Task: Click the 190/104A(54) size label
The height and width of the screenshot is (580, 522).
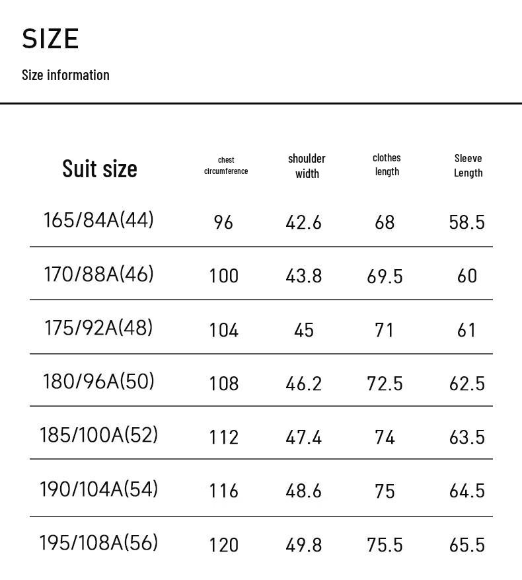Action: coord(98,489)
